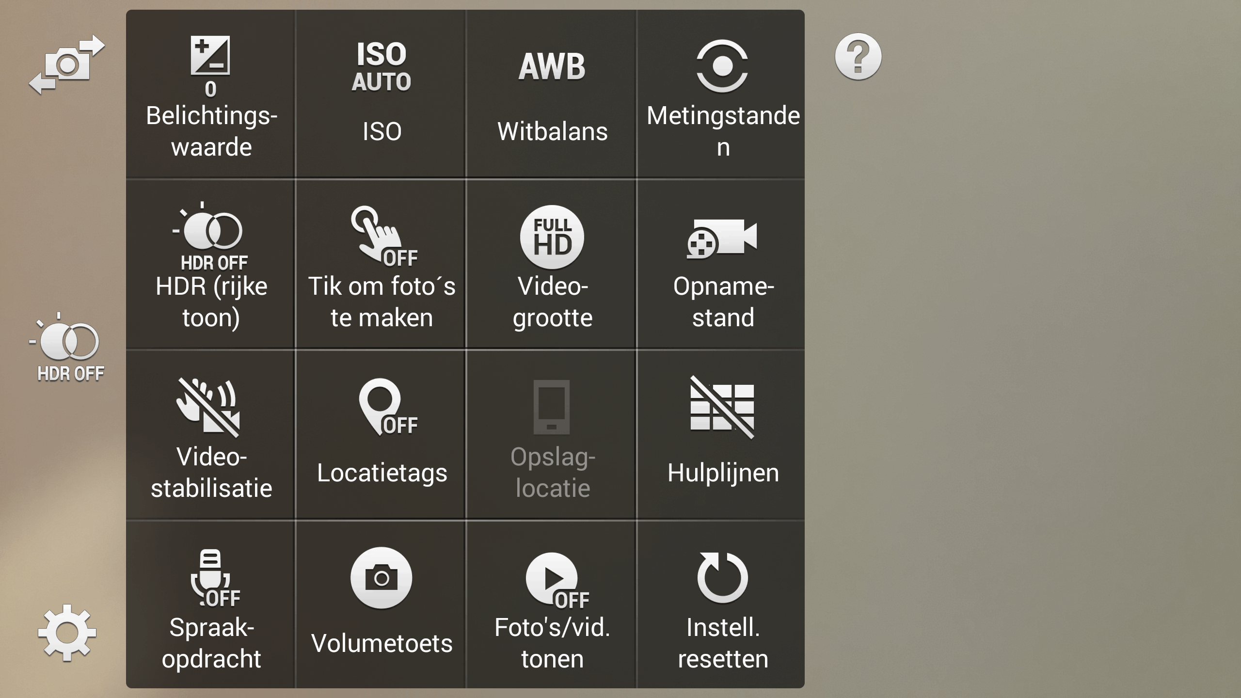Toggle Foto's/vid. tonen review
The height and width of the screenshot is (698, 1241).
pyautogui.click(x=552, y=606)
